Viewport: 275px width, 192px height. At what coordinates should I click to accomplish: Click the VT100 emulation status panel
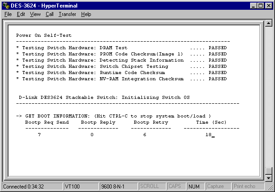tap(80, 187)
